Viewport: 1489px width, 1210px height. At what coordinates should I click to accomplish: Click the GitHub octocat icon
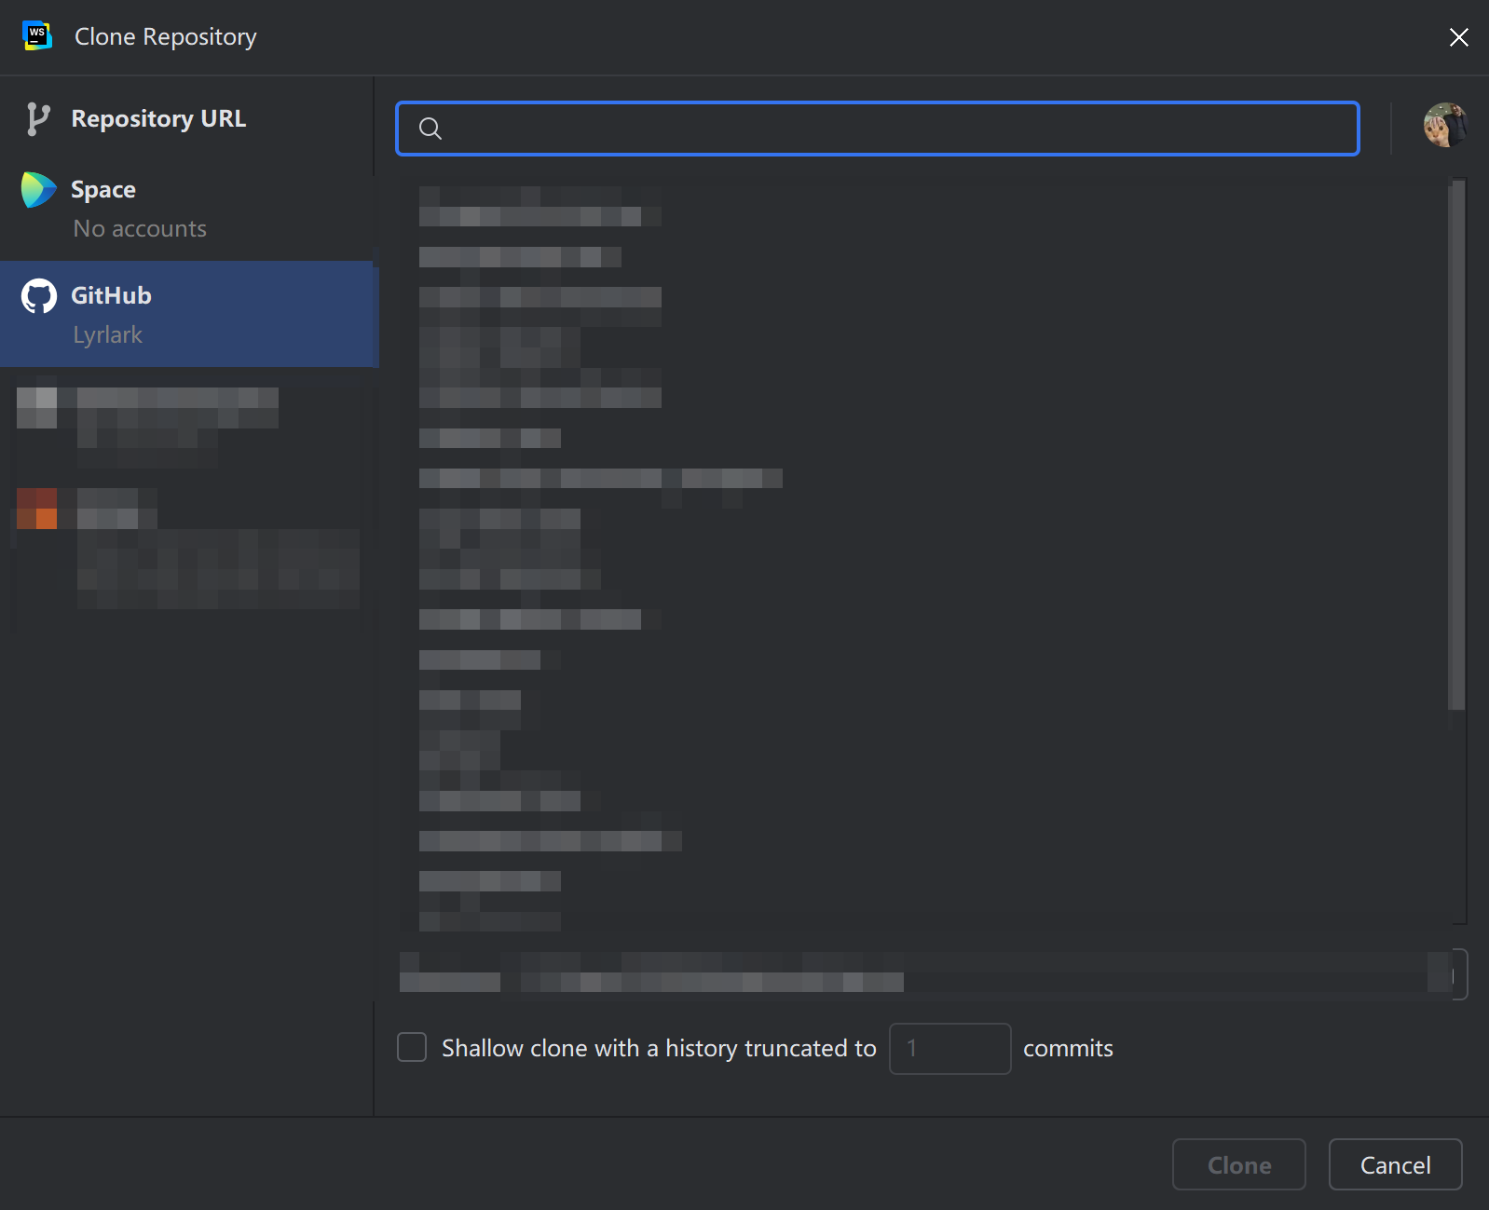(39, 296)
